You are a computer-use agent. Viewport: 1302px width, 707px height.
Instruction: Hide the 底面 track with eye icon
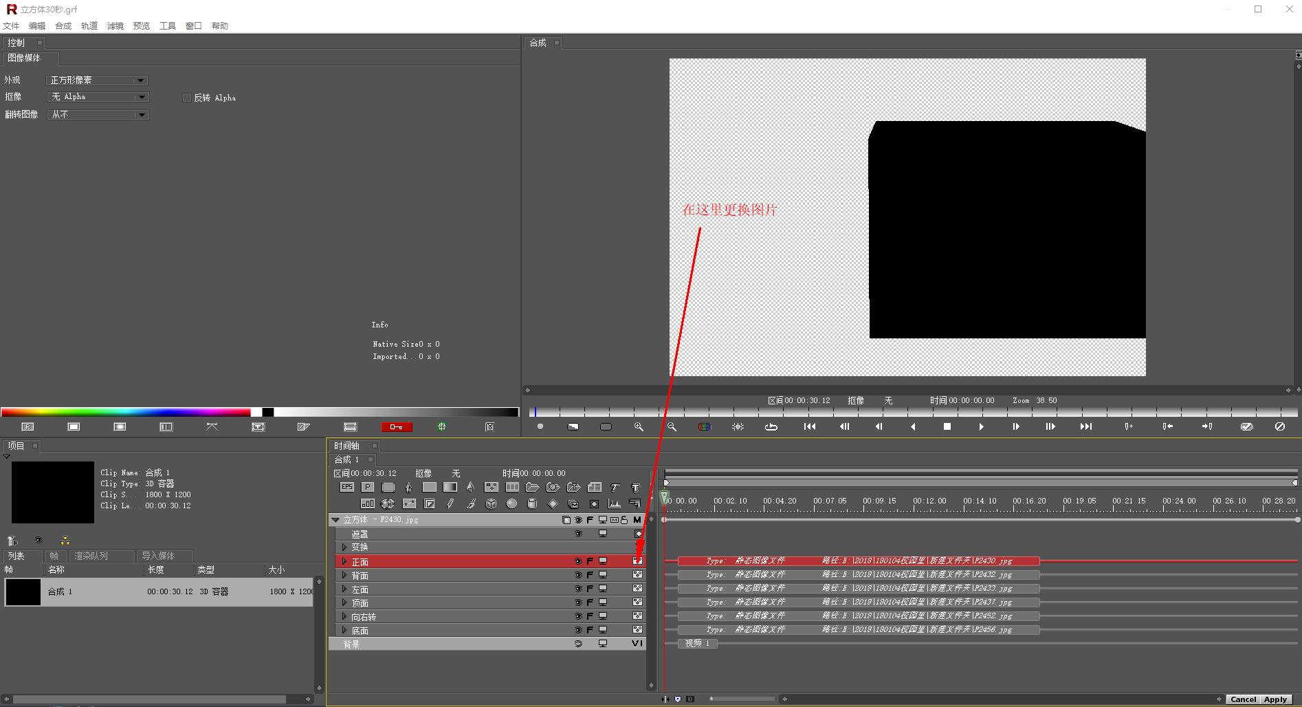point(578,630)
